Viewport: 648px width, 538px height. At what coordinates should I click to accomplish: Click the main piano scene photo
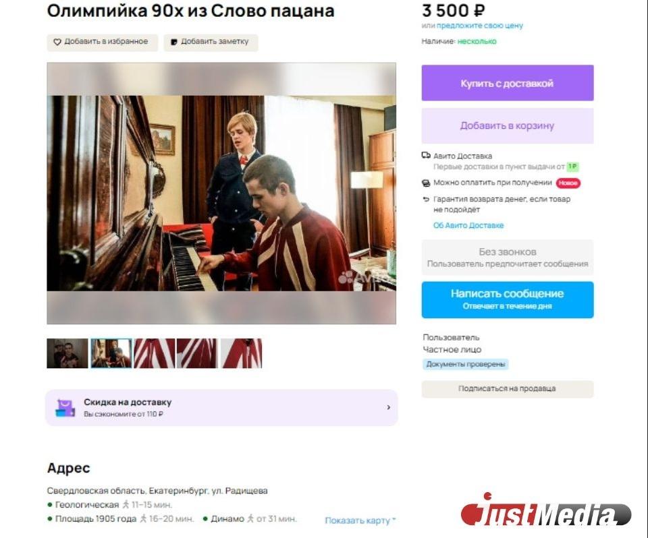coord(221,193)
